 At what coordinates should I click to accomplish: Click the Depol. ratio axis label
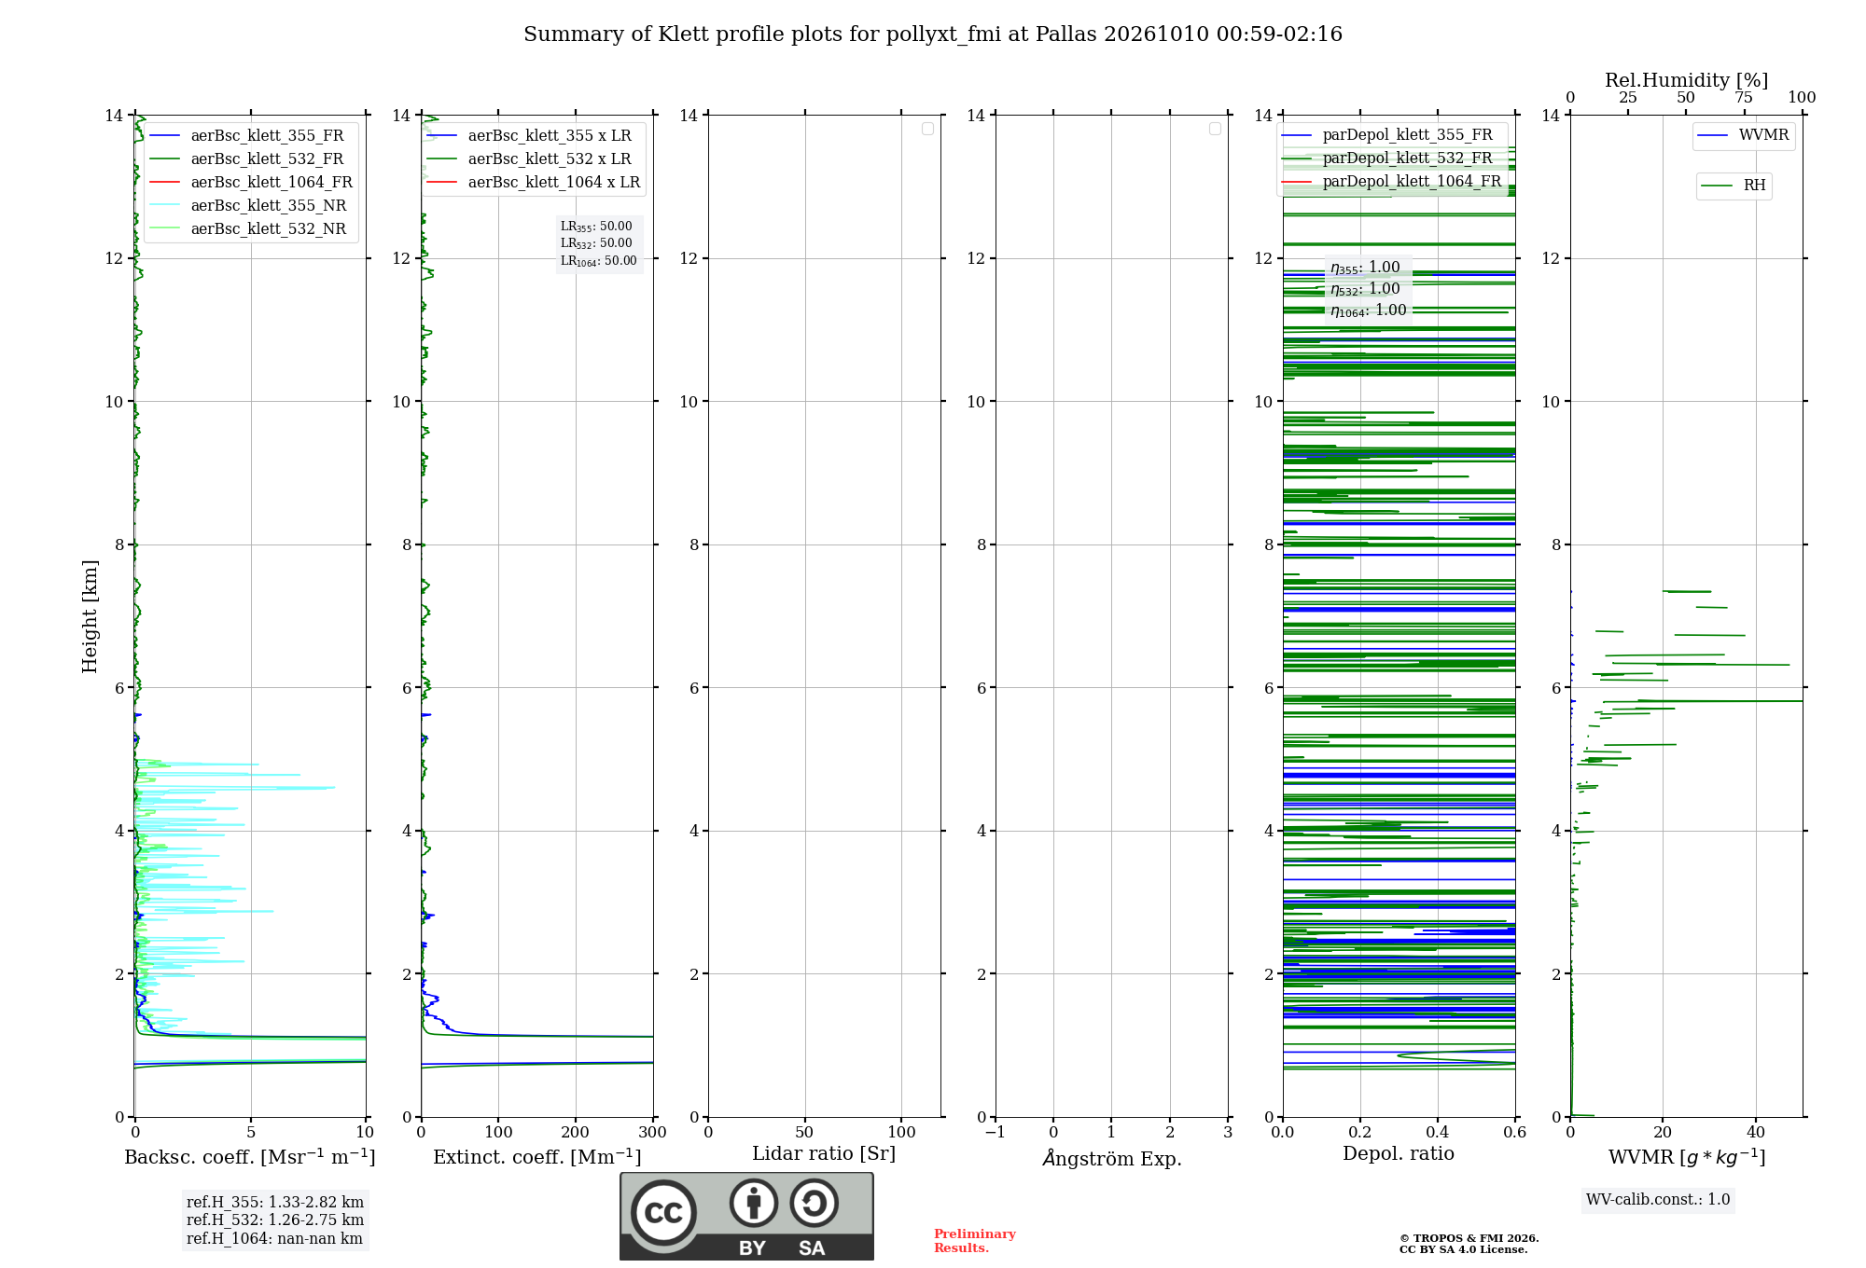1399,1153
